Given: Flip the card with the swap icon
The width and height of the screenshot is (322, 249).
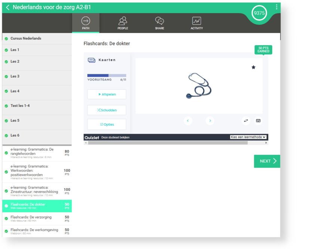Looking at the screenshot, I should (246, 121).
